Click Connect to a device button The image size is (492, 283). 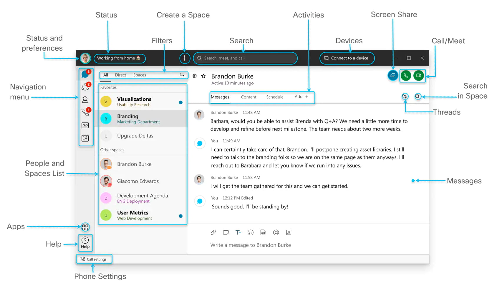(x=347, y=58)
